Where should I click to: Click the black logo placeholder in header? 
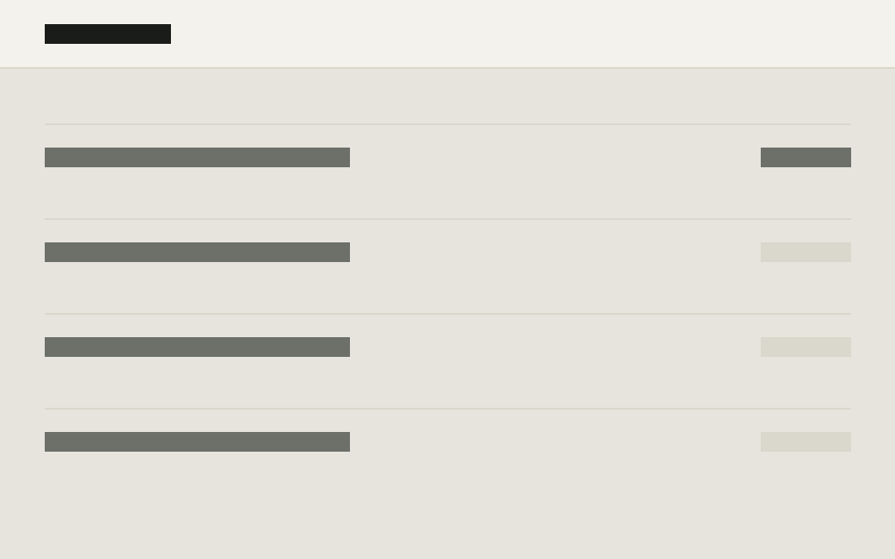[108, 34]
